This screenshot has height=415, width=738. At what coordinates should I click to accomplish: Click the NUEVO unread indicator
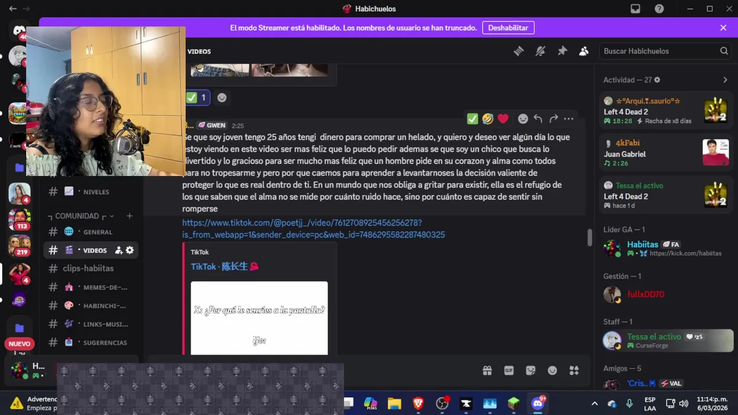click(20, 344)
